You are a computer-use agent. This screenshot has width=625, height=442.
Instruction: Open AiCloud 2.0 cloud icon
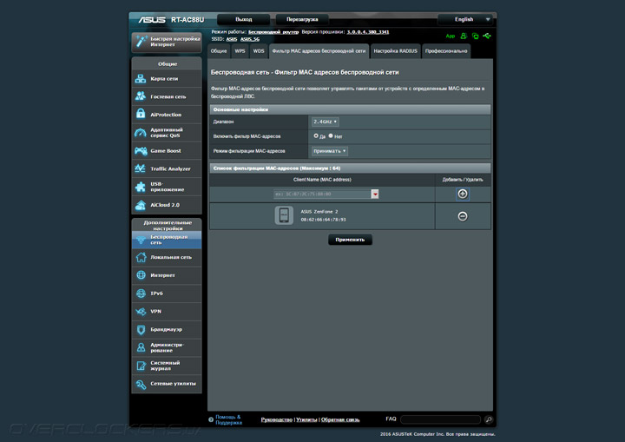141,205
